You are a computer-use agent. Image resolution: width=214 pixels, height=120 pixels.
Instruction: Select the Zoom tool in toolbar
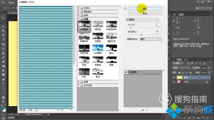[x=3, y=101]
